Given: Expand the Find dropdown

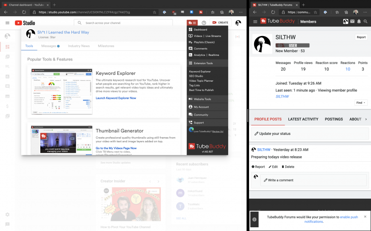Looking at the screenshot, I should (x=361, y=103).
